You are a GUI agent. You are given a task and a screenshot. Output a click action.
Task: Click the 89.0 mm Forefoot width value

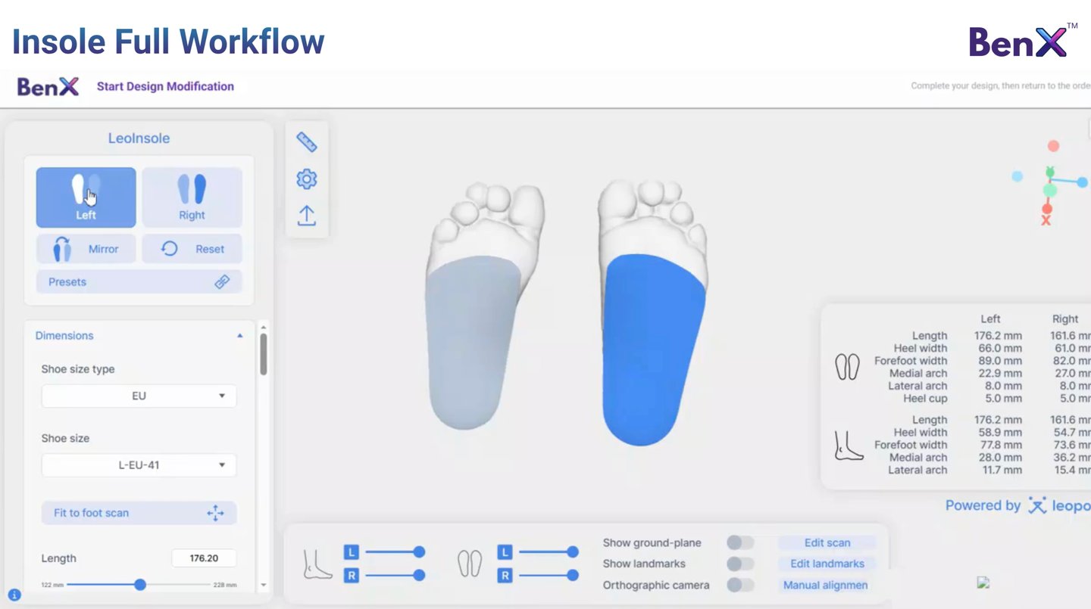point(1000,361)
